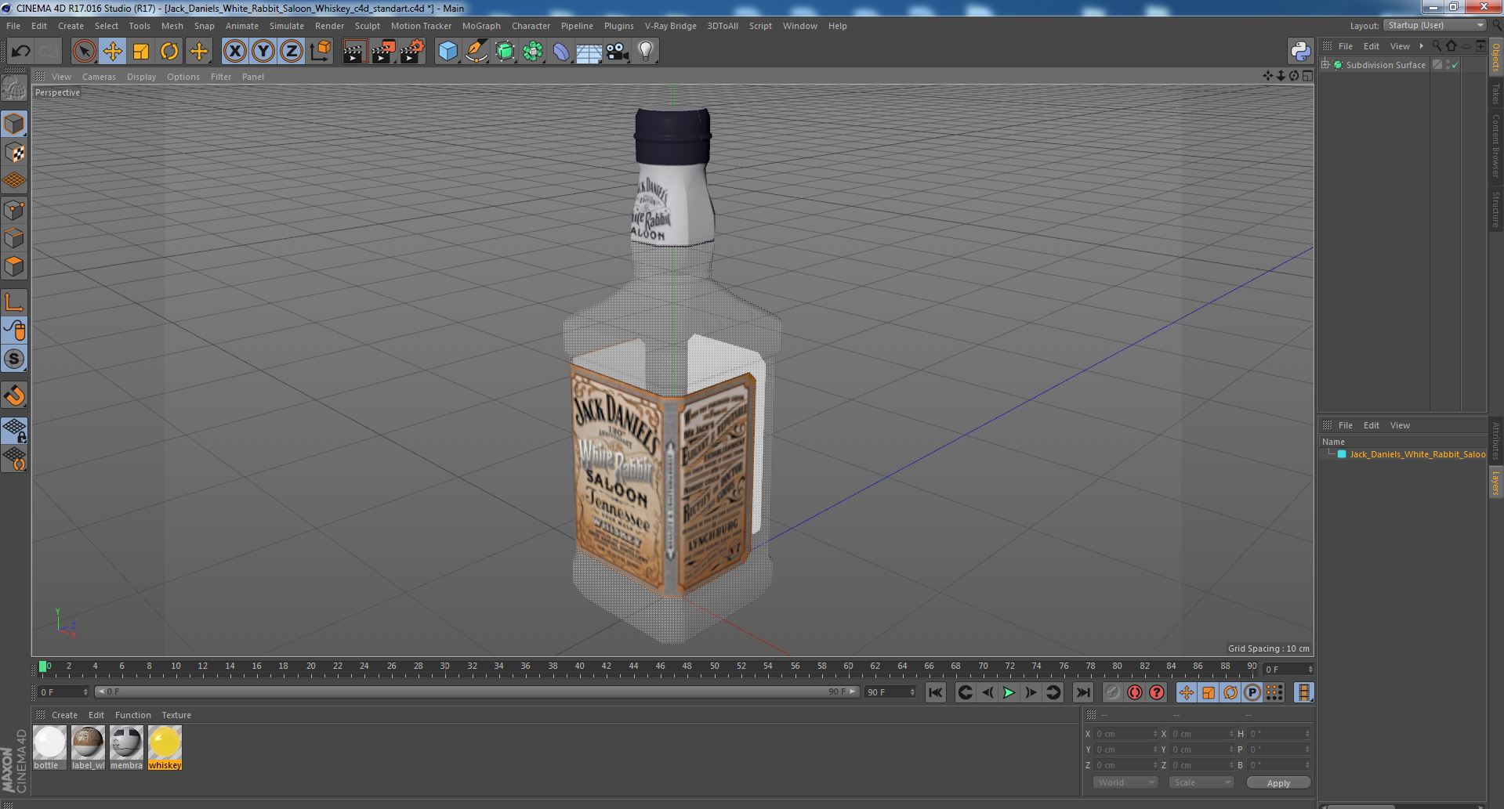Image resolution: width=1504 pixels, height=809 pixels.
Task: Open material manager Texture menu
Action: [176, 715]
